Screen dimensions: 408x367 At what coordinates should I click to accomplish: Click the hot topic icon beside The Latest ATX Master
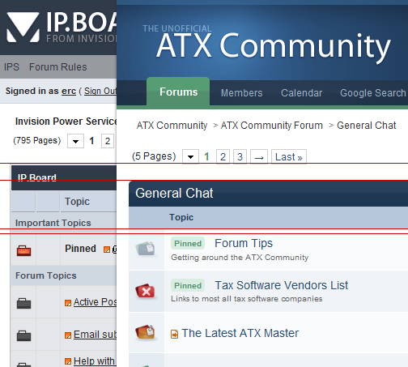[146, 332]
